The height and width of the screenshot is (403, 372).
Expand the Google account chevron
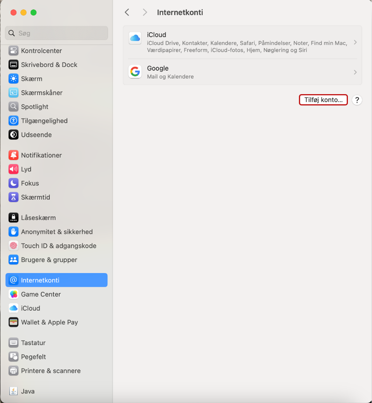point(355,72)
